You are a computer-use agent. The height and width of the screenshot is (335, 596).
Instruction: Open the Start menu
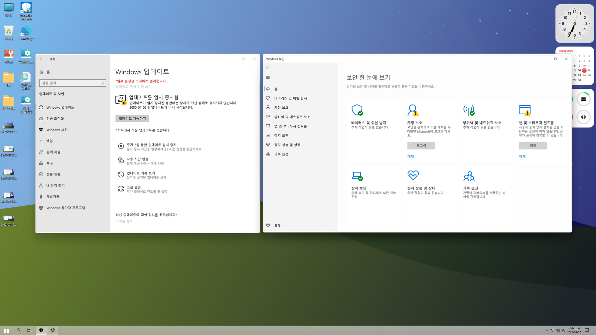point(6,330)
